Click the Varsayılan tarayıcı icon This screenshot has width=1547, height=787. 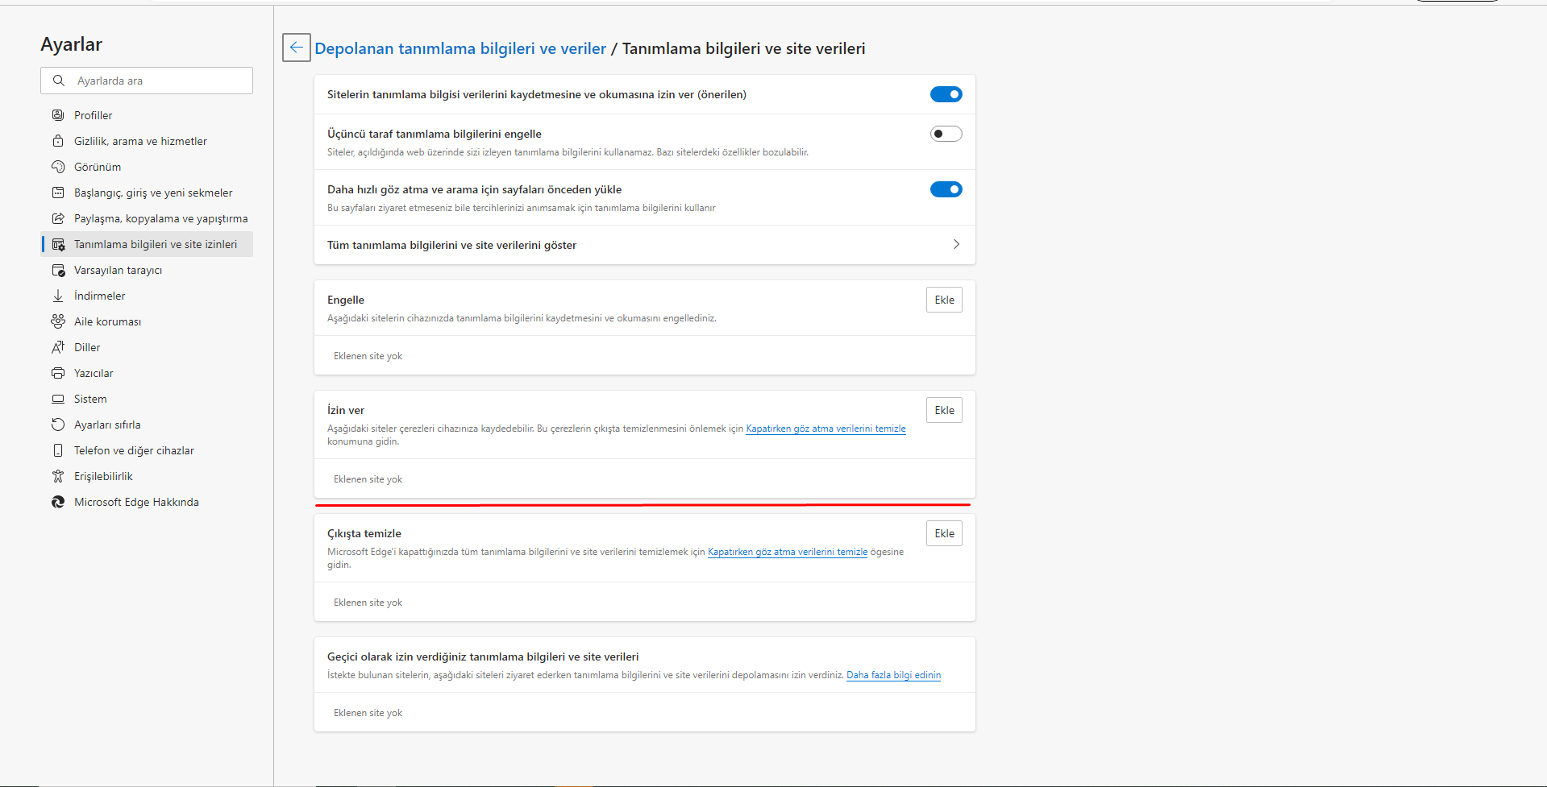[x=58, y=270]
